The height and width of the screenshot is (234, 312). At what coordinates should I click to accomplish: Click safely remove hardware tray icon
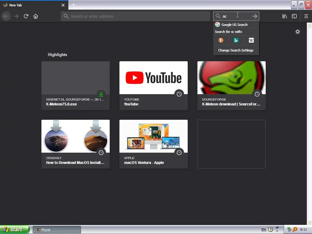click(x=289, y=229)
